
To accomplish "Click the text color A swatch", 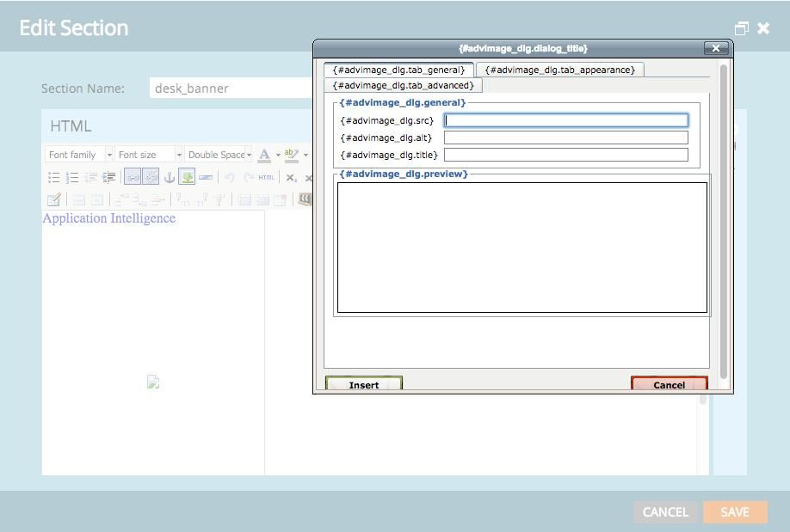I will (x=264, y=155).
